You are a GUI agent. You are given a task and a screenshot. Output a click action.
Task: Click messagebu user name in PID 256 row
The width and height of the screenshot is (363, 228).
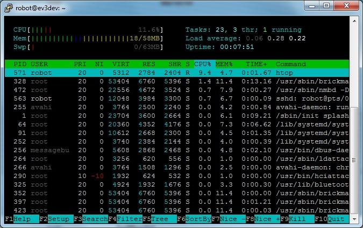point(50,150)
